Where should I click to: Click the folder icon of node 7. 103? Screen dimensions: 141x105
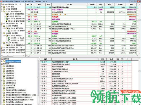(x=4, y=12)
